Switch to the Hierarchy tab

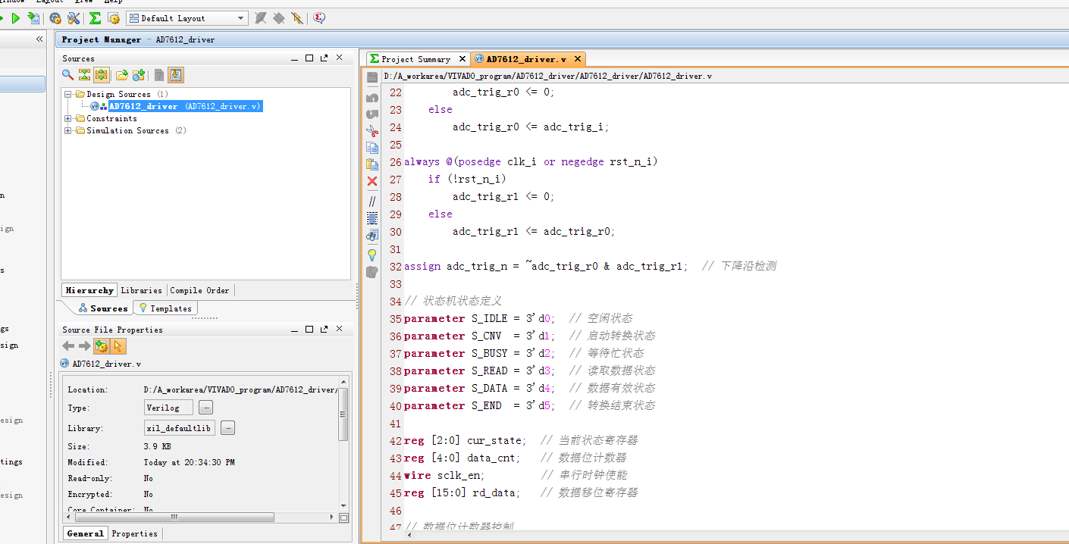[89, 290]
